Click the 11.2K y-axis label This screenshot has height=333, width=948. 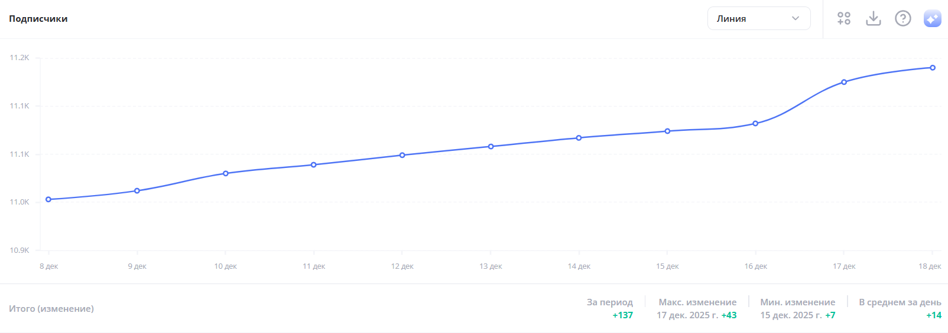pyautogui.click(x=20, y=58)
